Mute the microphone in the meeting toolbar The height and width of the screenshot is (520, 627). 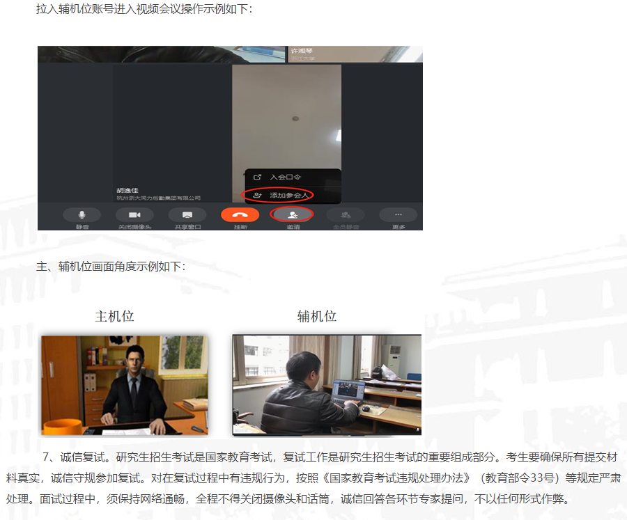click(x=82, y=215)
